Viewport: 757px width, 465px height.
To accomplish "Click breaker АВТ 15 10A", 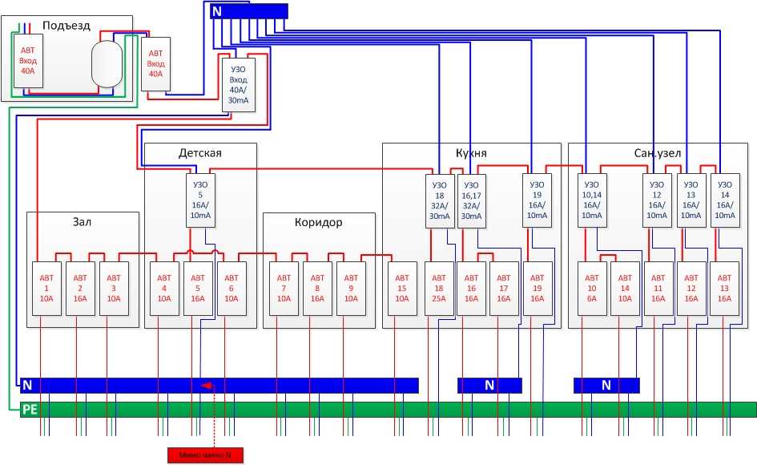I will 402,289.
